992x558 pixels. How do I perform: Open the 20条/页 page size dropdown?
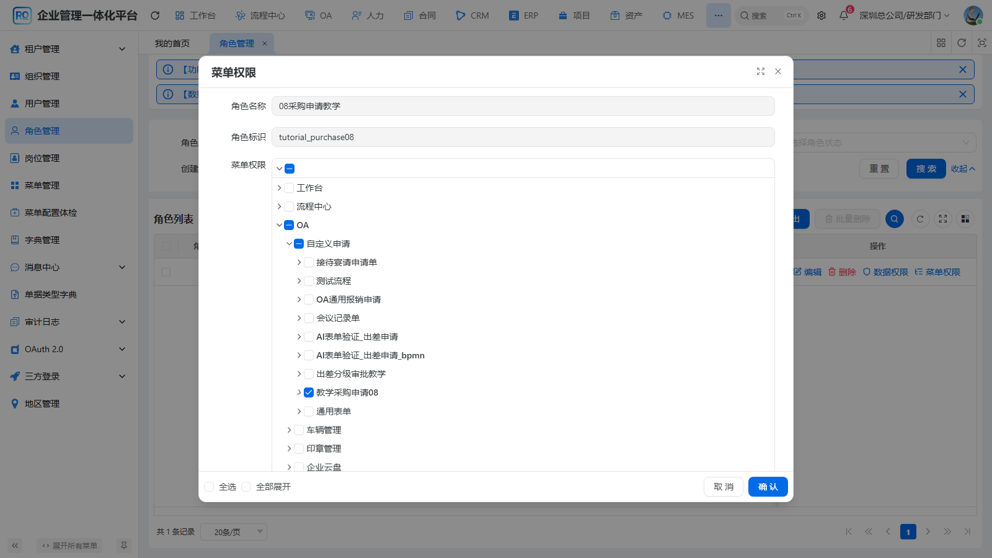point(234,532)
